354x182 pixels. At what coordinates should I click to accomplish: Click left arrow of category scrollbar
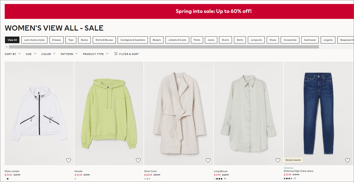click(x=7, y=47)
